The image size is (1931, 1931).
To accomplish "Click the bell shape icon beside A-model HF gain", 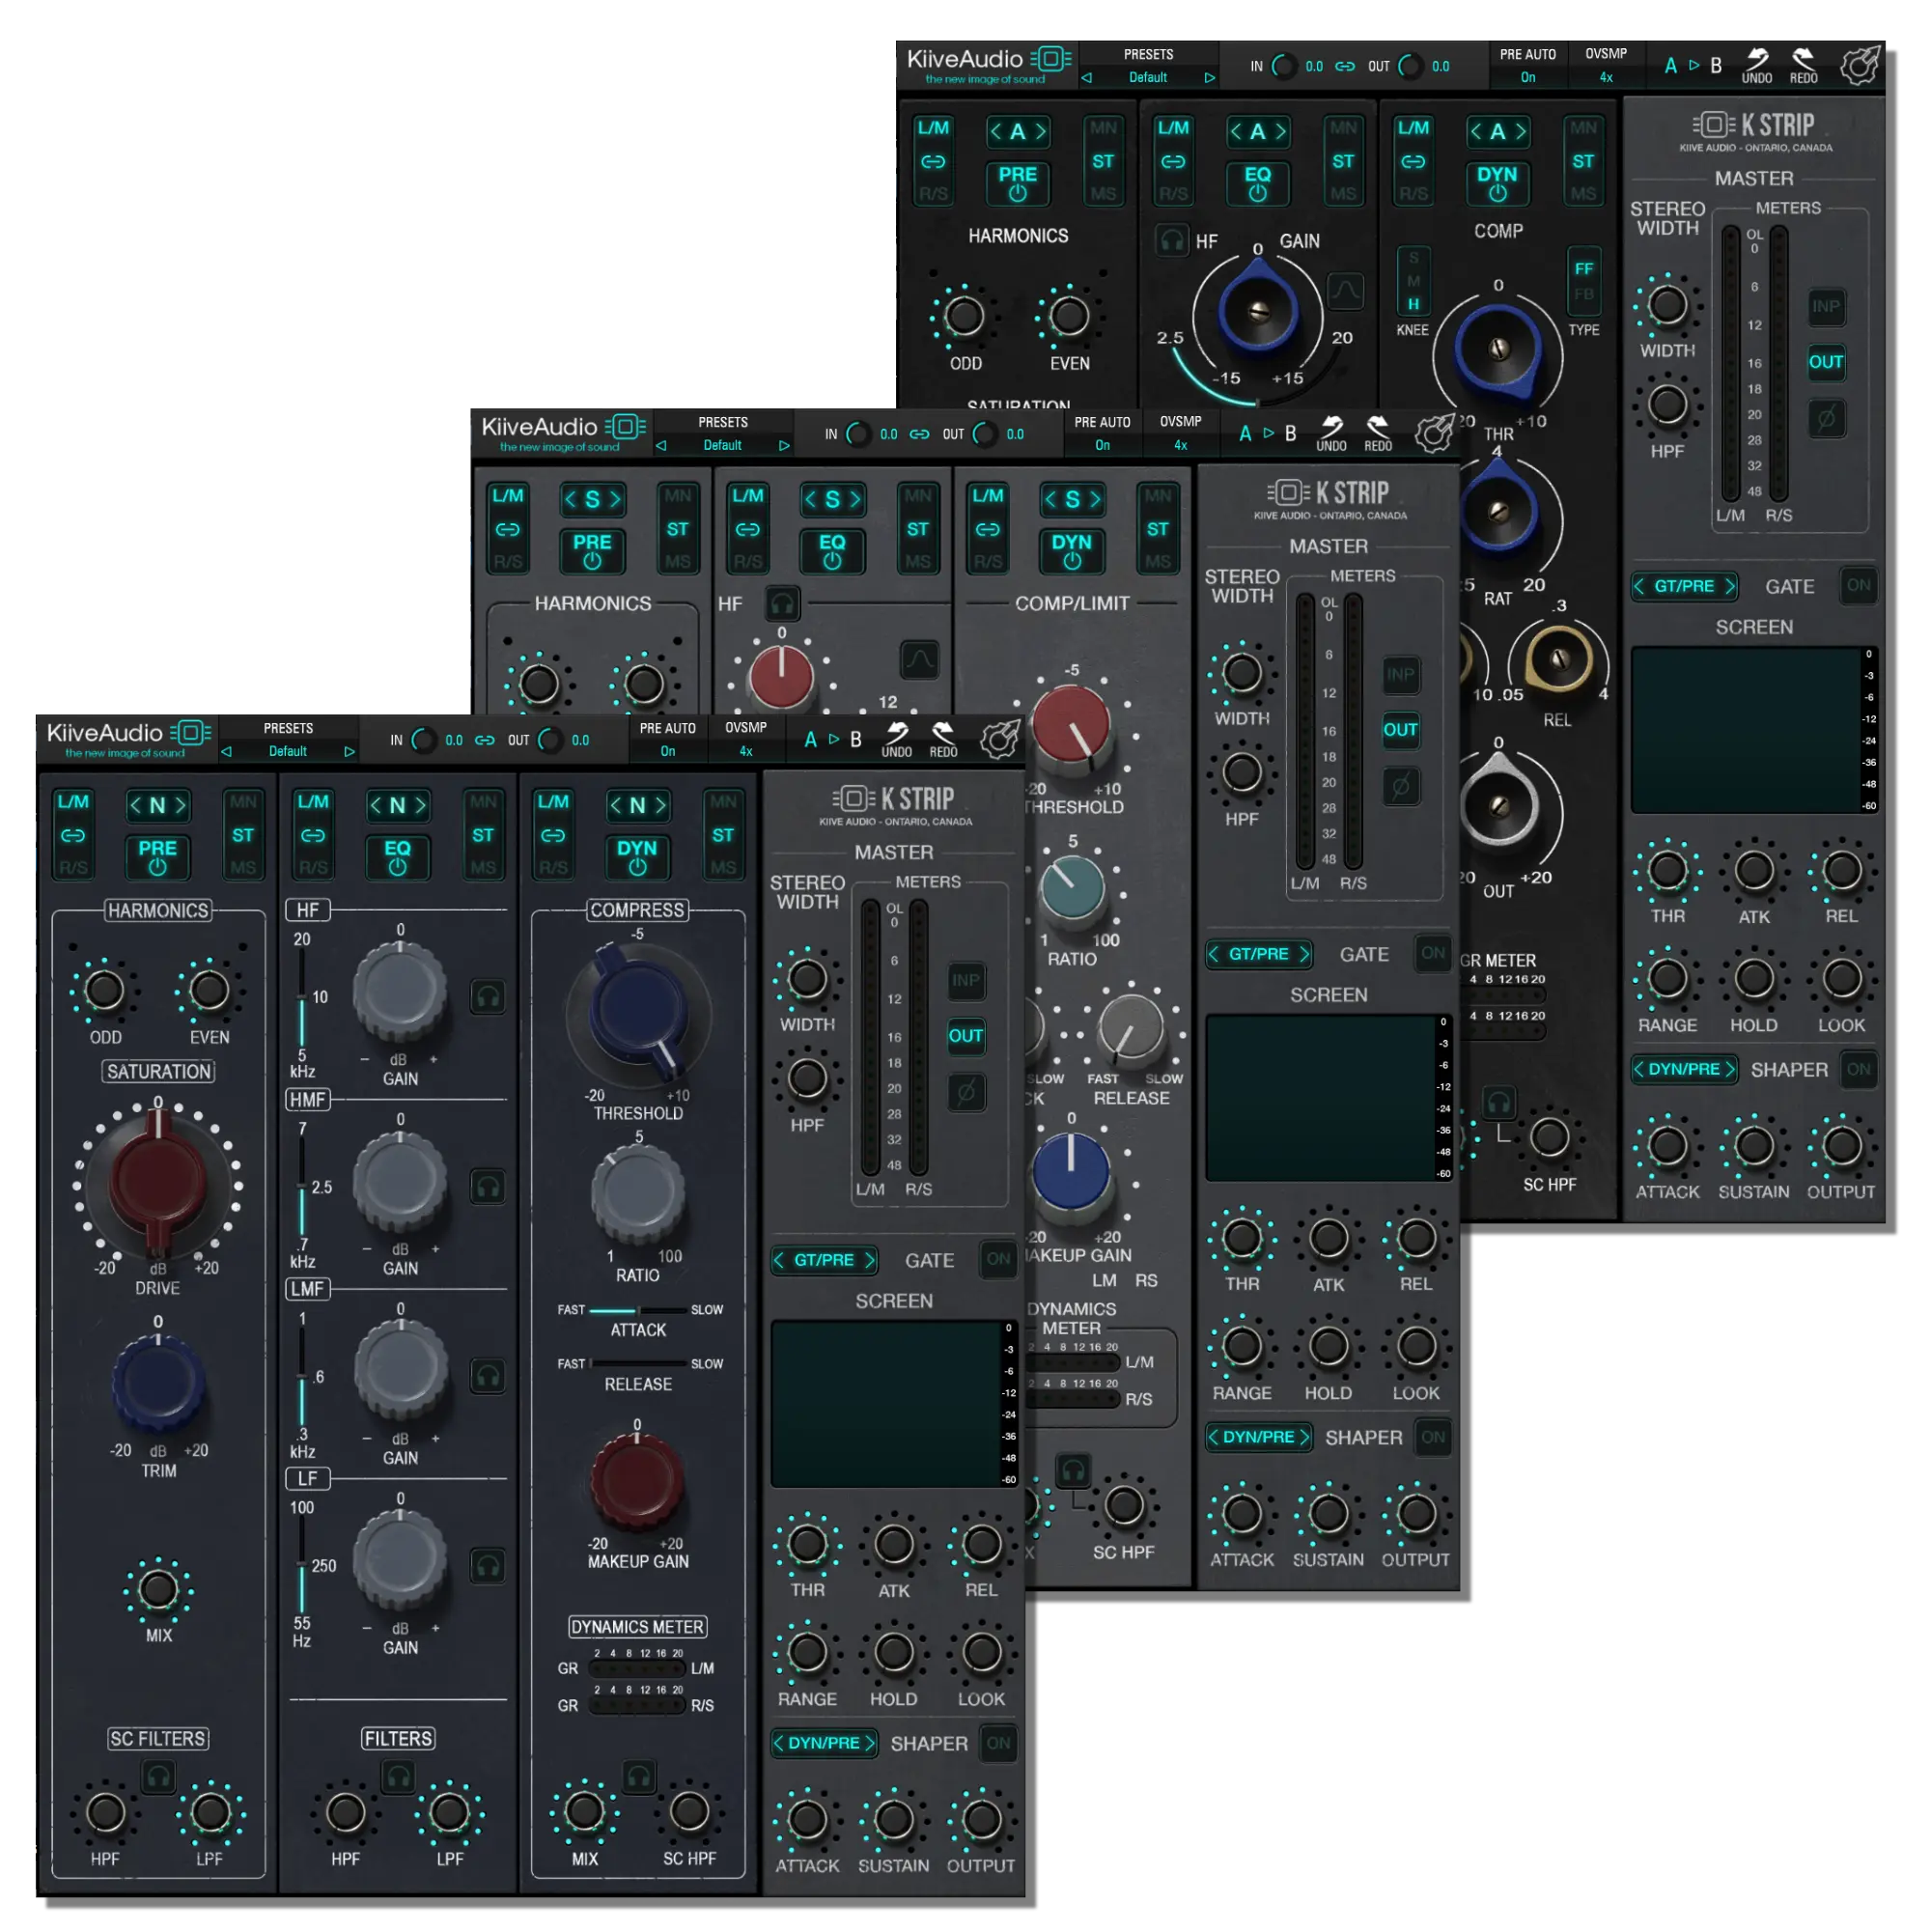I will pos(1345,291).
